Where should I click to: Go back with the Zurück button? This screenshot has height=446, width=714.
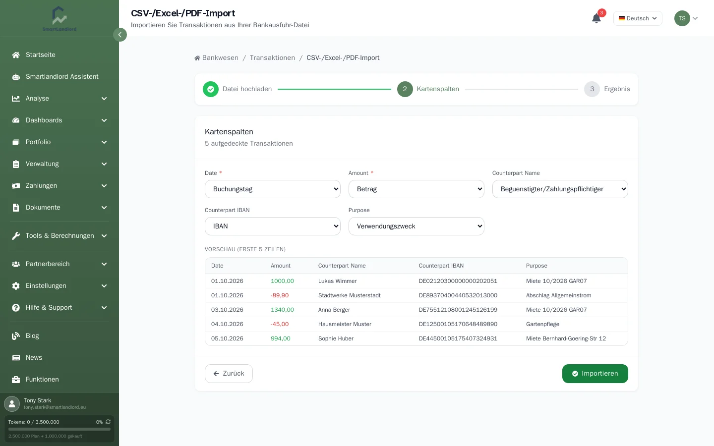tap(229, 374)
